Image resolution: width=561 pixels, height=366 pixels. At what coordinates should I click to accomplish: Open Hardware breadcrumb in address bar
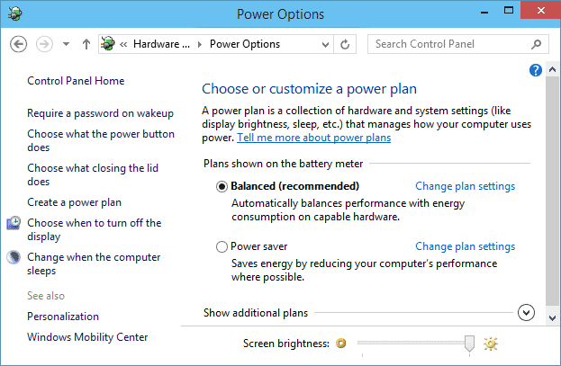[x=161, y=44]
